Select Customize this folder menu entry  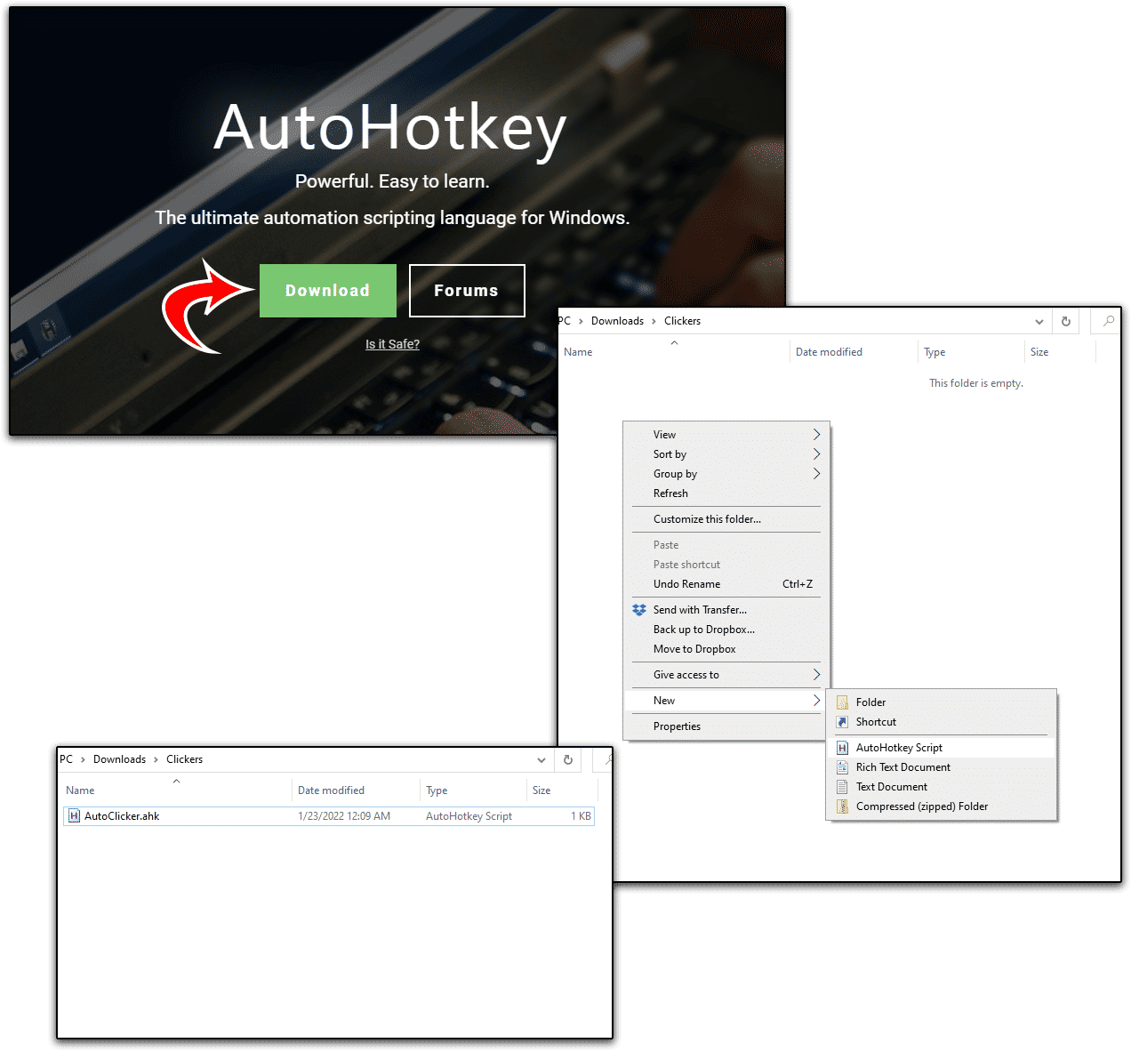click(707, 519)
